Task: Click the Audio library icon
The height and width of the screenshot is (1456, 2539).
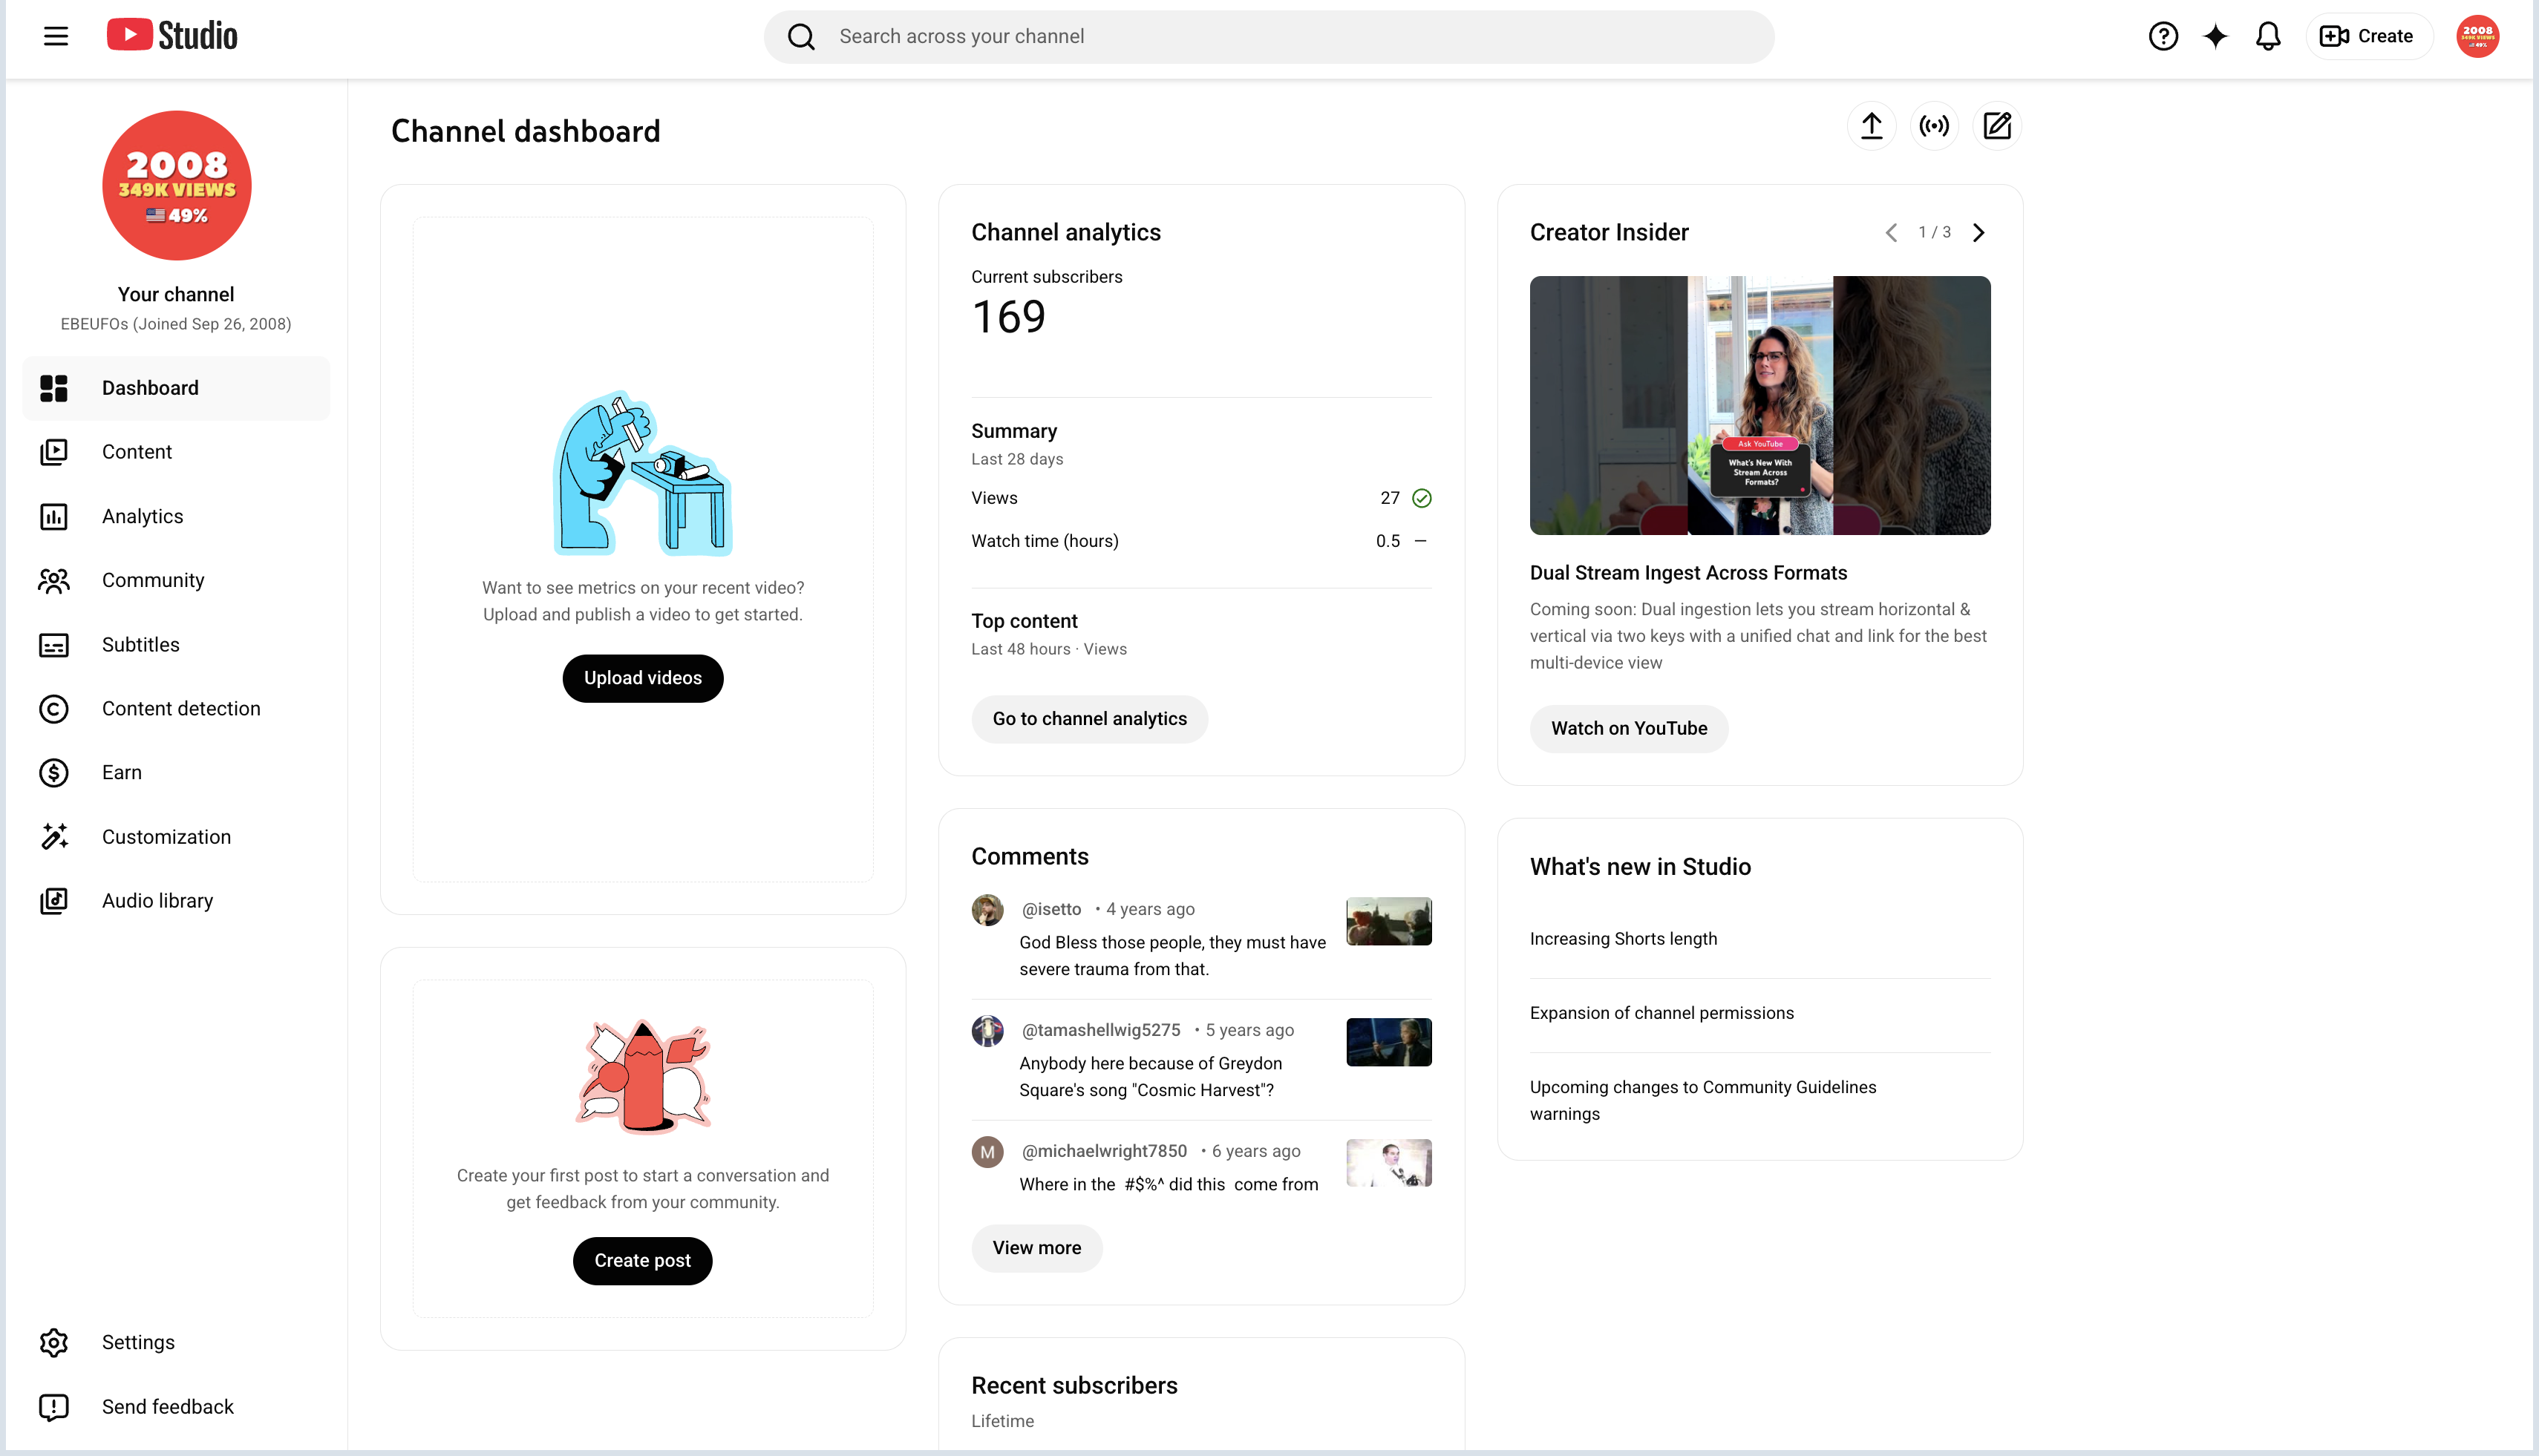Action: click(54, 901)
